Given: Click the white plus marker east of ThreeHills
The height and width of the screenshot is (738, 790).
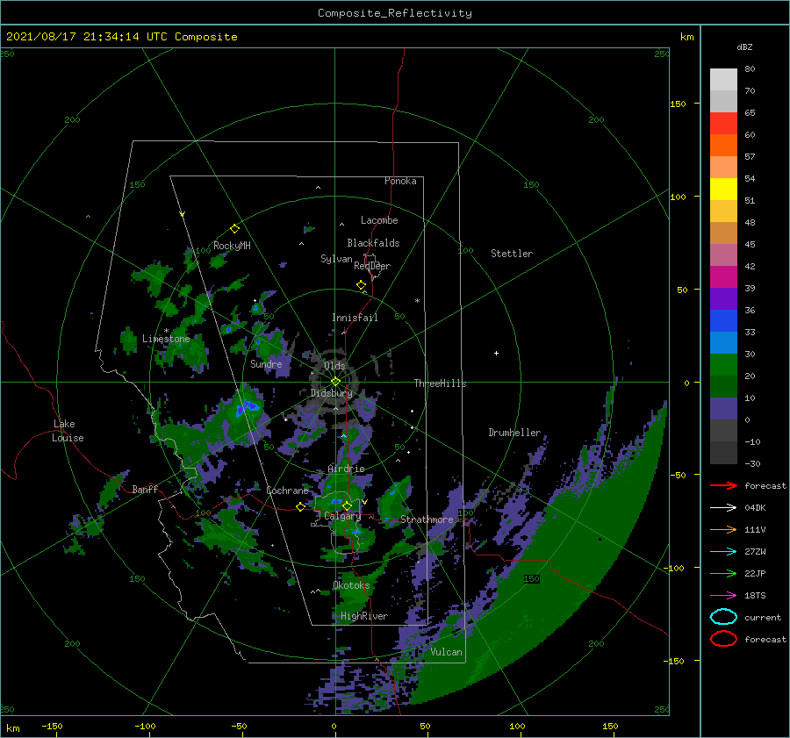Looking at the screenshot, I should [496, 353].
